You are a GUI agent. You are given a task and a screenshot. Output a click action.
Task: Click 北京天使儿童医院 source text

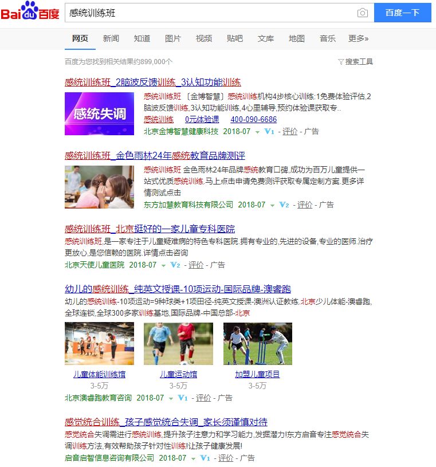point(95,265)
